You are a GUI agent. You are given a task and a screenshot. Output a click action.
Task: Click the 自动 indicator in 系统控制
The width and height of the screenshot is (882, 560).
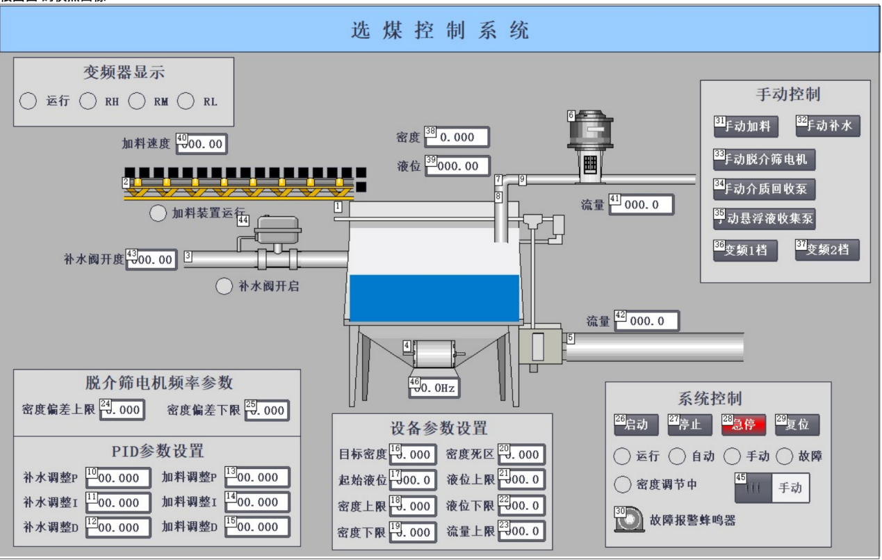(x=677, y=456)
